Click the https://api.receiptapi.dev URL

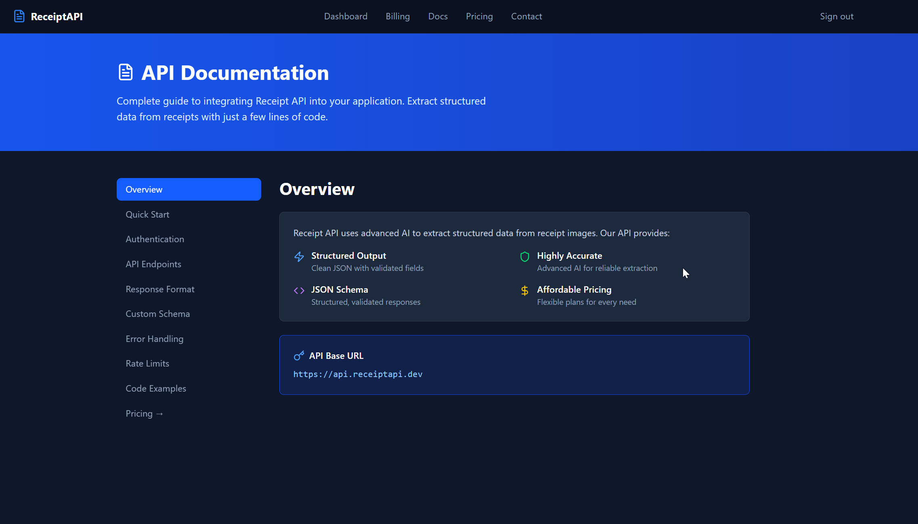(x=358, y=374)
